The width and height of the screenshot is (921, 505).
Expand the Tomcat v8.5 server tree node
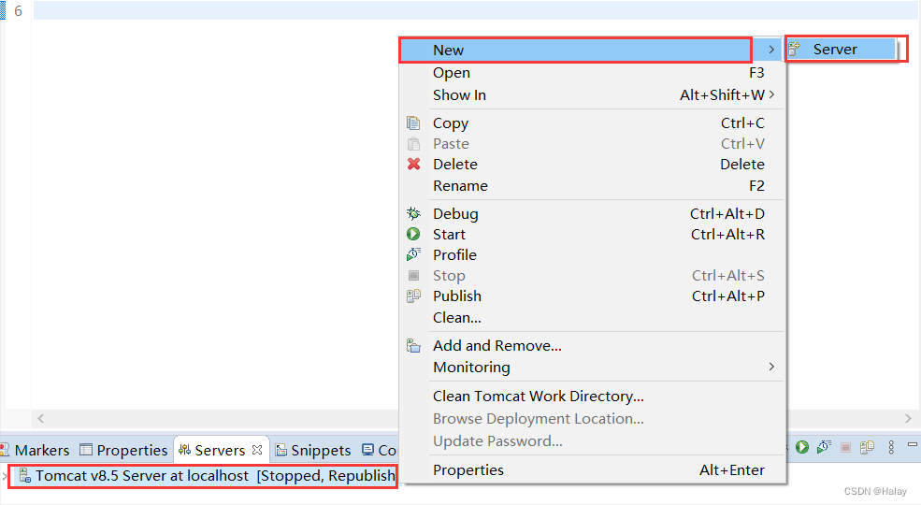[4, 476]
